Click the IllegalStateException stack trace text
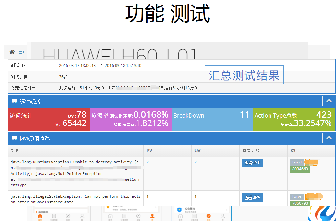336x221 pixels. (76, 199)
